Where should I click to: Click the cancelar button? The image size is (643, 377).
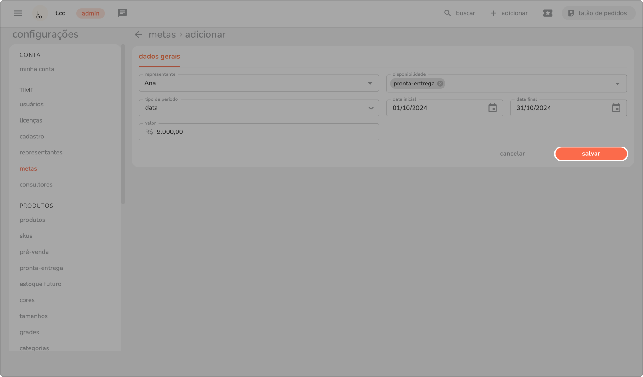tap(512, 154)
